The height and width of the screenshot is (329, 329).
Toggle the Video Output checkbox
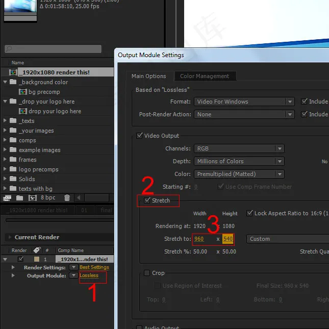pyautogui.click(x=140, y=136)
